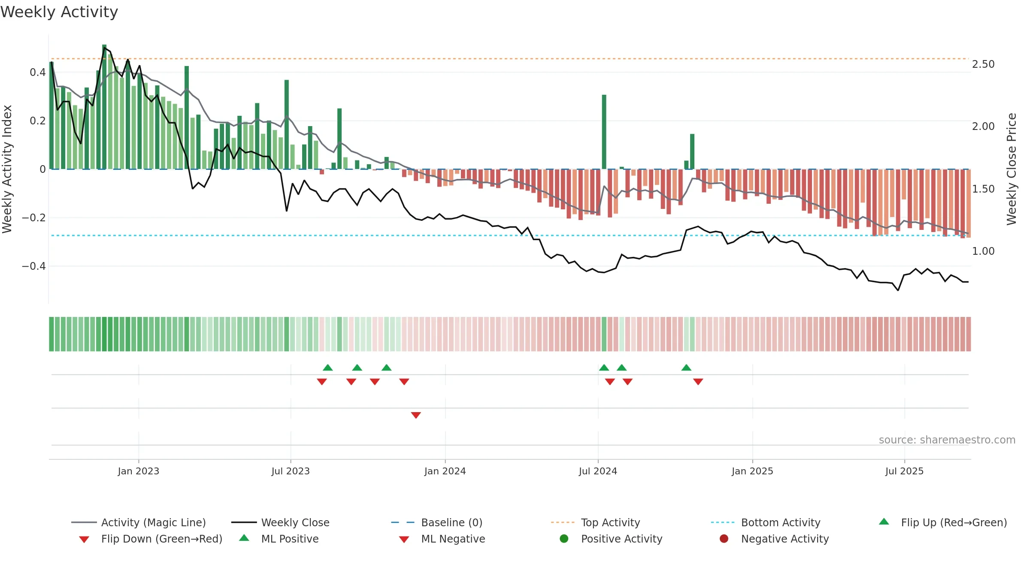Click the Weekly Activity chart title
The width and height of the screenshot is (1030, 579).
tap(59, 12)
